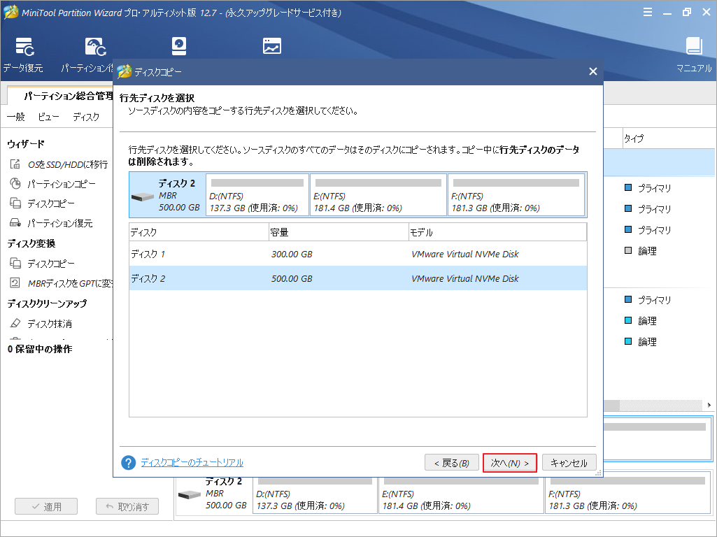Image resolution: width=717 pixels, height=537 pixels.
Task: Click D:(NTFS) partition in dialog preview
Action: [x=257, y=194]
